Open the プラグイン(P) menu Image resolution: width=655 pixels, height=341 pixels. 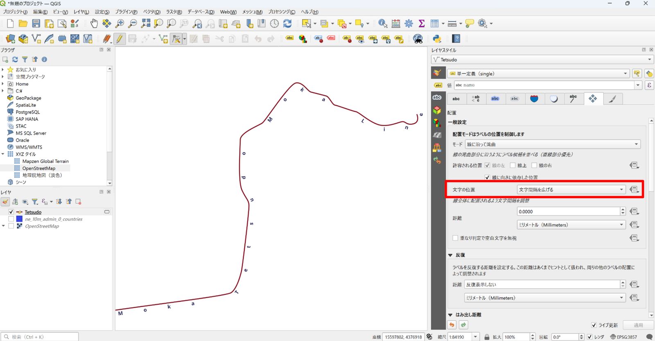point(126,12)
